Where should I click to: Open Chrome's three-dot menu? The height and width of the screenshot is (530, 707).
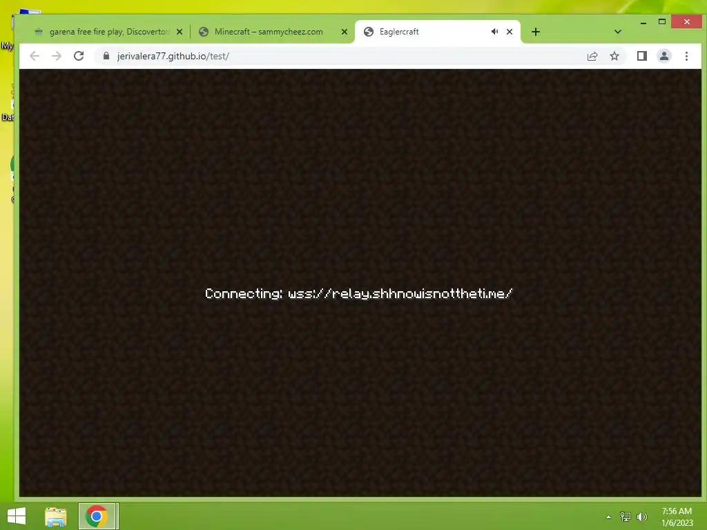686,56
